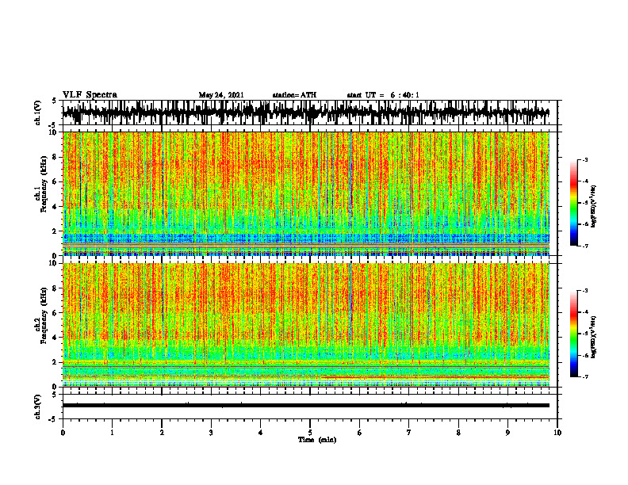Click the "-3" label on ch.1 color scale
628x485 pixels.
pos(585,159)
